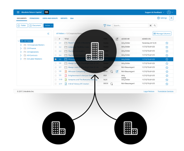Screen dimensions: 184x151
Task: Click the Filter funnel icon
Action: click(105, 25)
